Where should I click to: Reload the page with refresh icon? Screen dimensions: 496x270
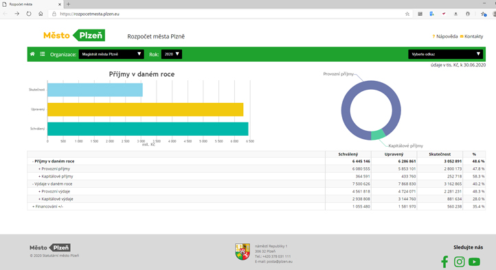29,14
